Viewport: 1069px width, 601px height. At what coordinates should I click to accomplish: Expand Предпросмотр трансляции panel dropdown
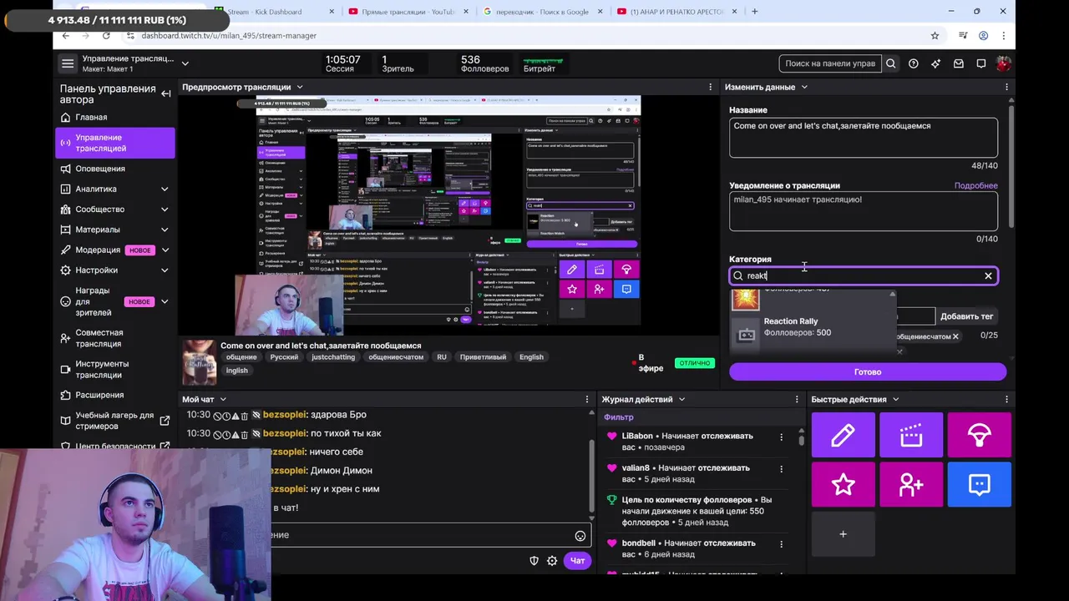click(x=300, y=87)
